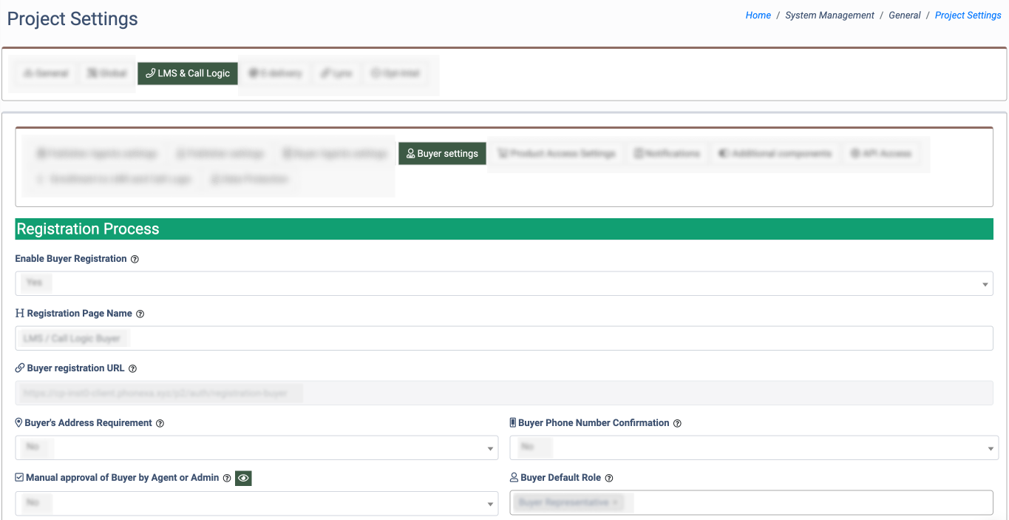Open the Buyer Phone Number Confirmation dropdown
Image resolution: width=1009 pixels, height=520 pixels.
click(x=753, y=448)
